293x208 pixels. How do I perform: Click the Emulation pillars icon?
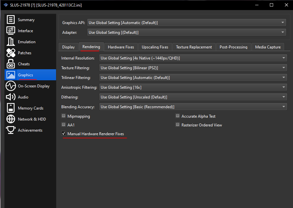pos(11,42)
